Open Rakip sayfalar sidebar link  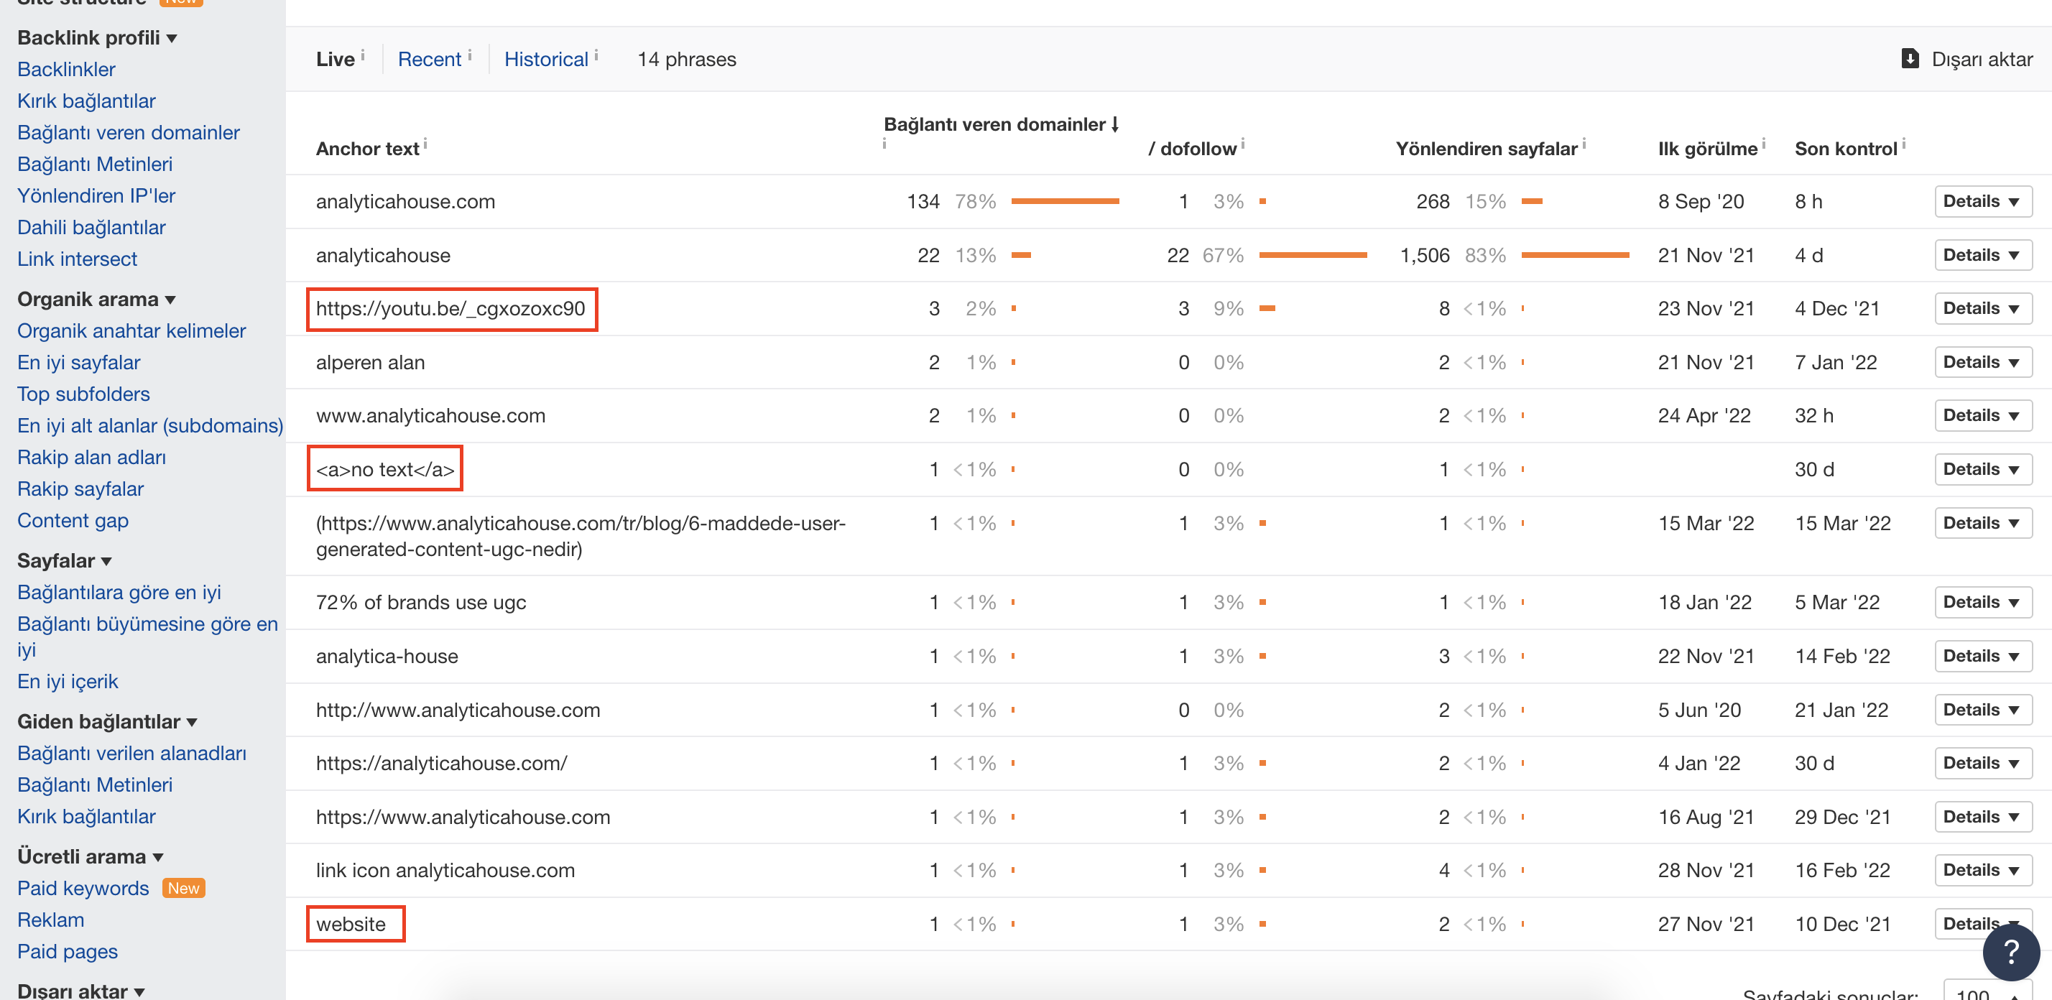pyautogui.click(x=80, y=489)
